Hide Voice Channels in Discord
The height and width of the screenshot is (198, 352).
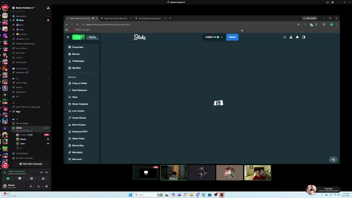click(31, 164)
